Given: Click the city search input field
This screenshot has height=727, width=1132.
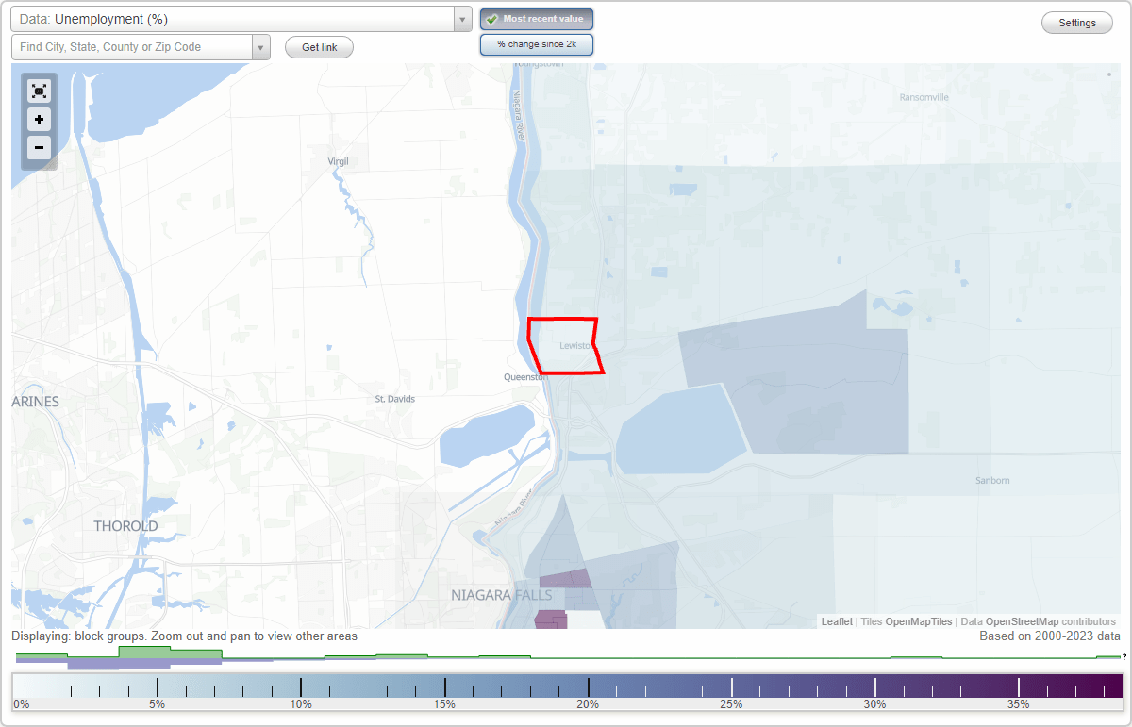Looking at the screenshot, I should click(x=132, y=46).
